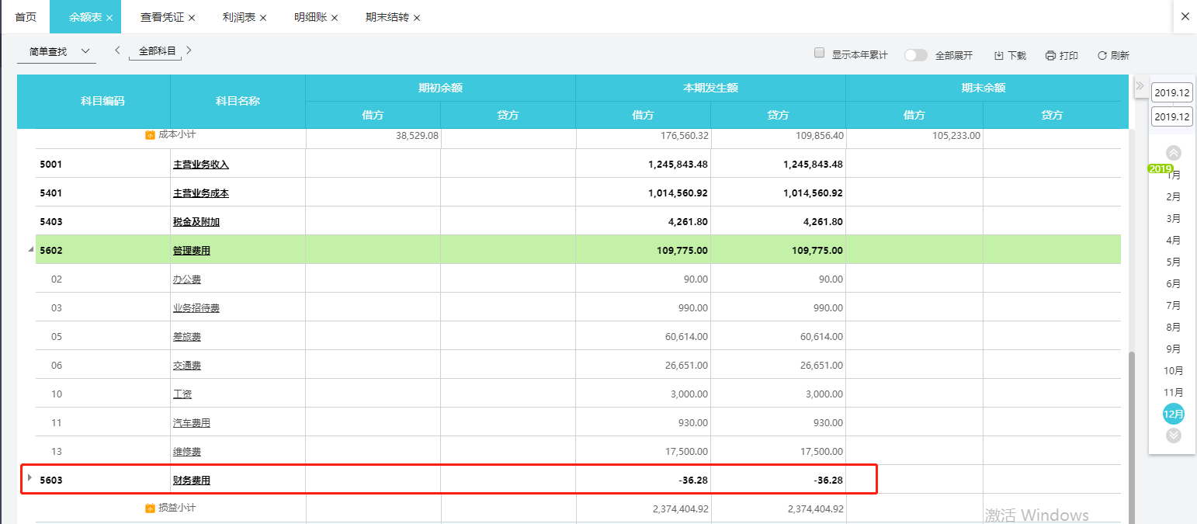The height and width of the screenshot is (524, 1197).
Task: Switch to the 明细账 tab
Action: click(311, 17)
